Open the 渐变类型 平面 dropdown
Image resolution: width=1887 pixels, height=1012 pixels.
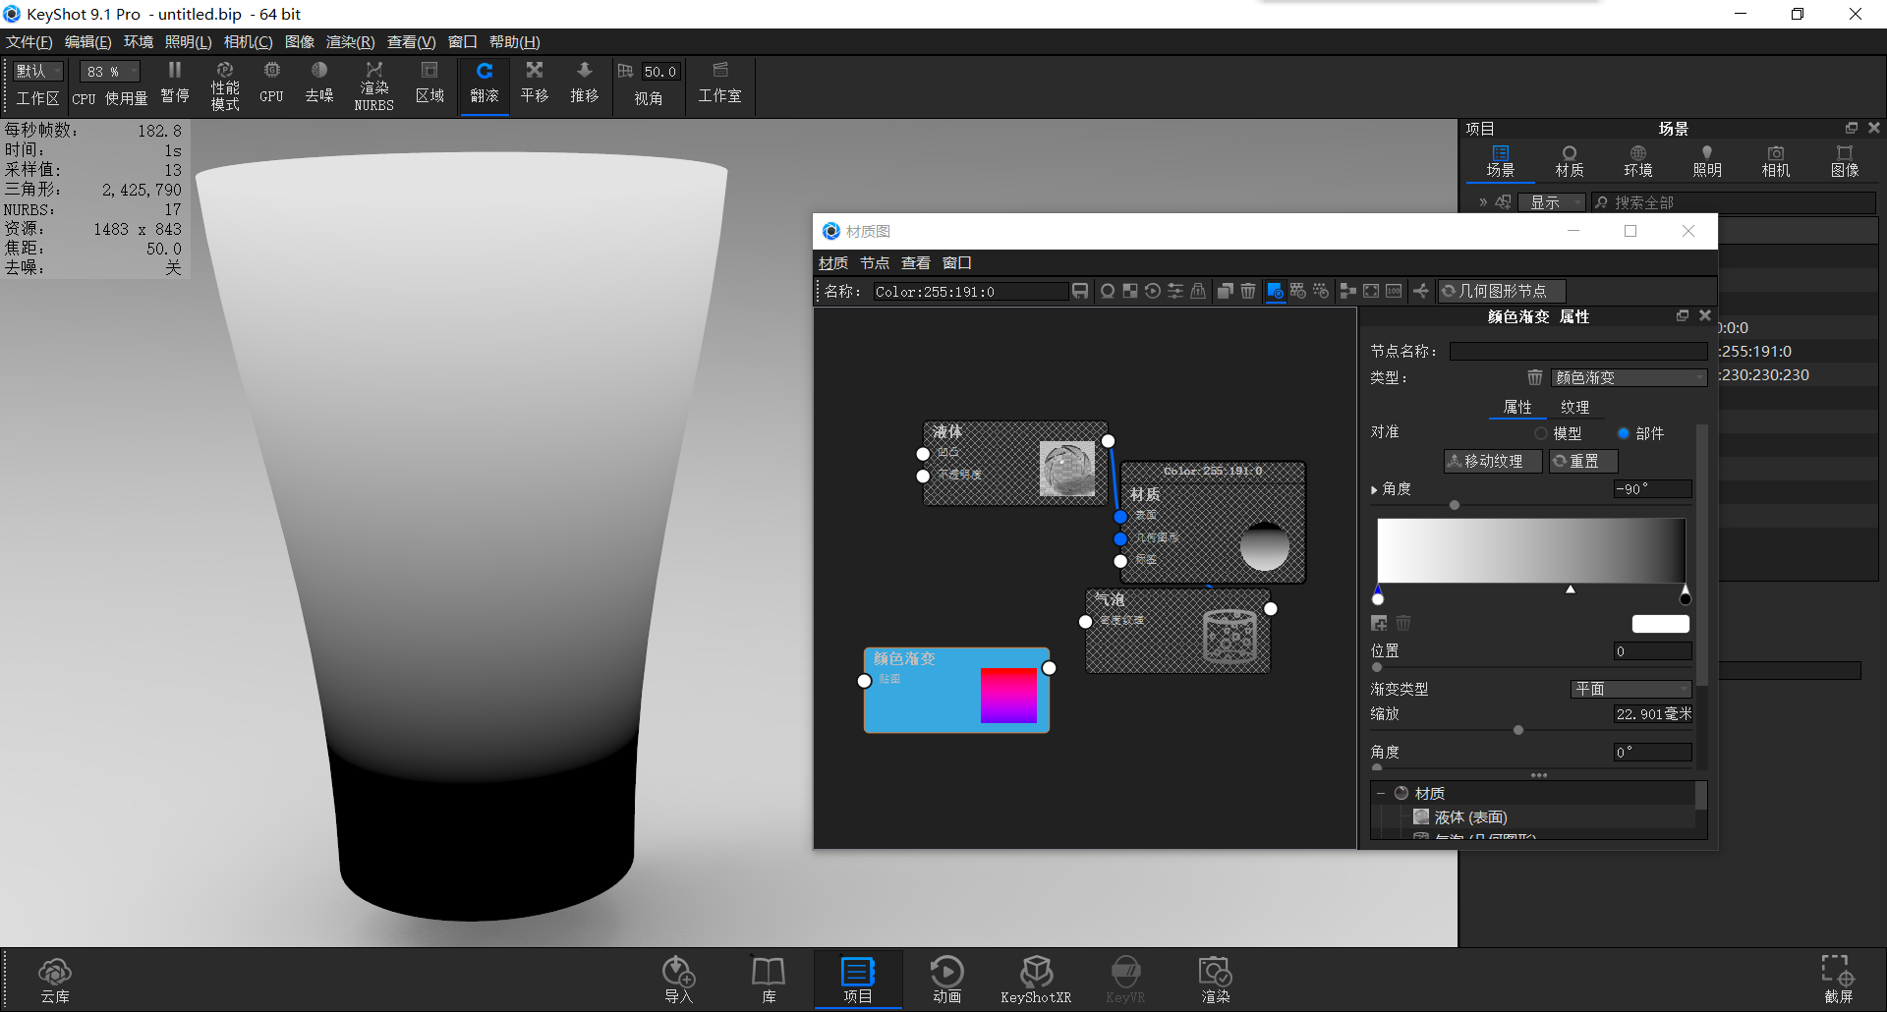(1630, 689)
